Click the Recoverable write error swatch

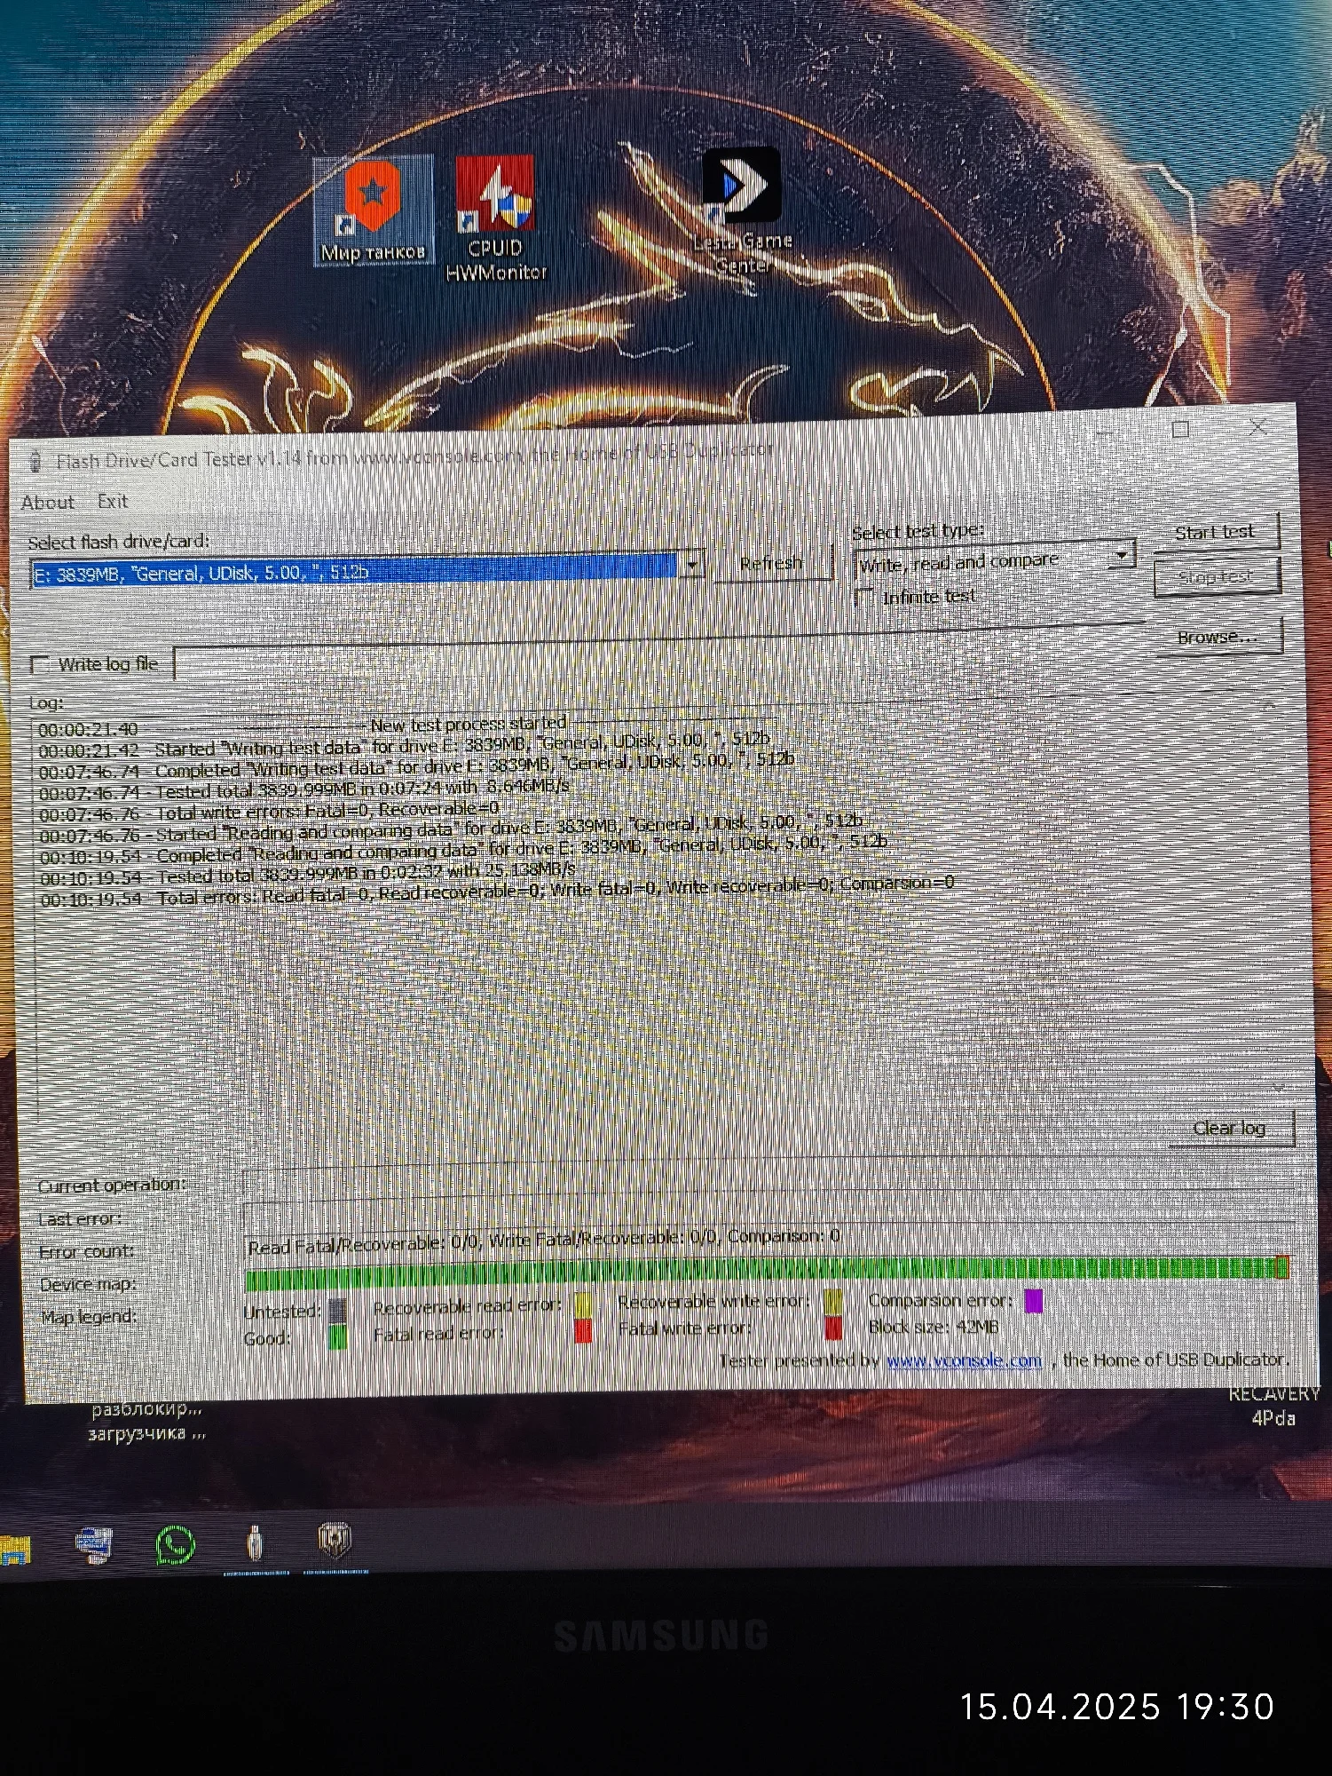tap(832, 1301)
